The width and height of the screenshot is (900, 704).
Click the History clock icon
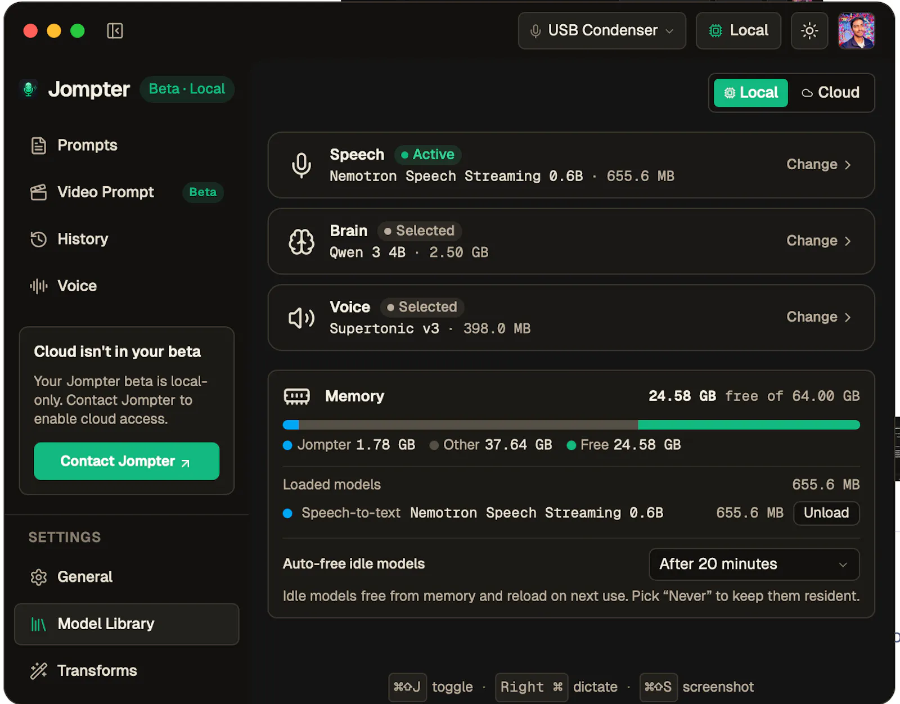click(x=38, y=239)
